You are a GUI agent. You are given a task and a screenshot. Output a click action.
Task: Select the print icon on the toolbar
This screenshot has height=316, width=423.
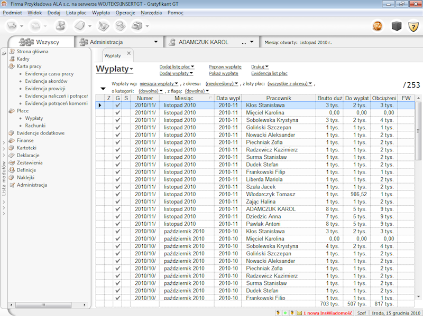tap(136, 24)
